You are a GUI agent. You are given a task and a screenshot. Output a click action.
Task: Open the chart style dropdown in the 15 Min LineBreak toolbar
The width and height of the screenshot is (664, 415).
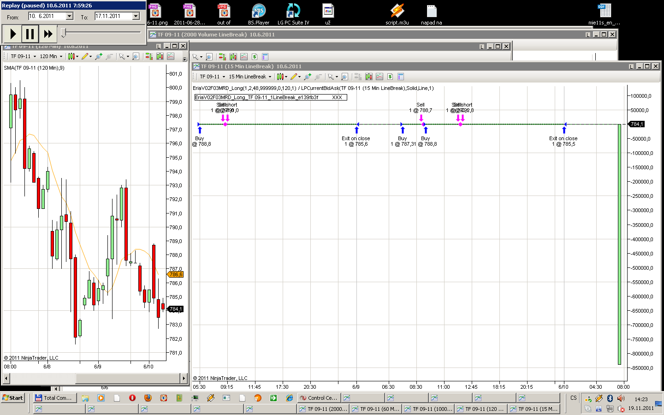click(282, 77)
